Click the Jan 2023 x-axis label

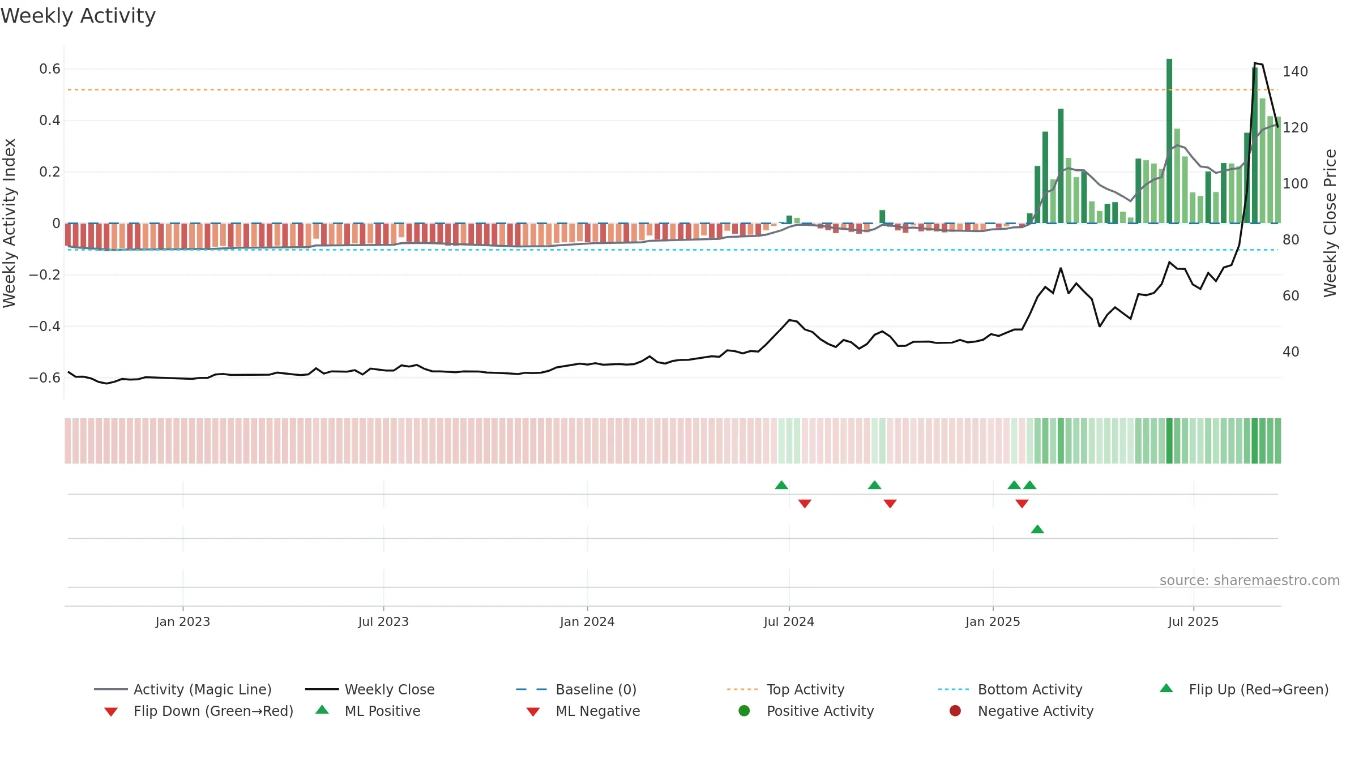(x=183, y=621)
